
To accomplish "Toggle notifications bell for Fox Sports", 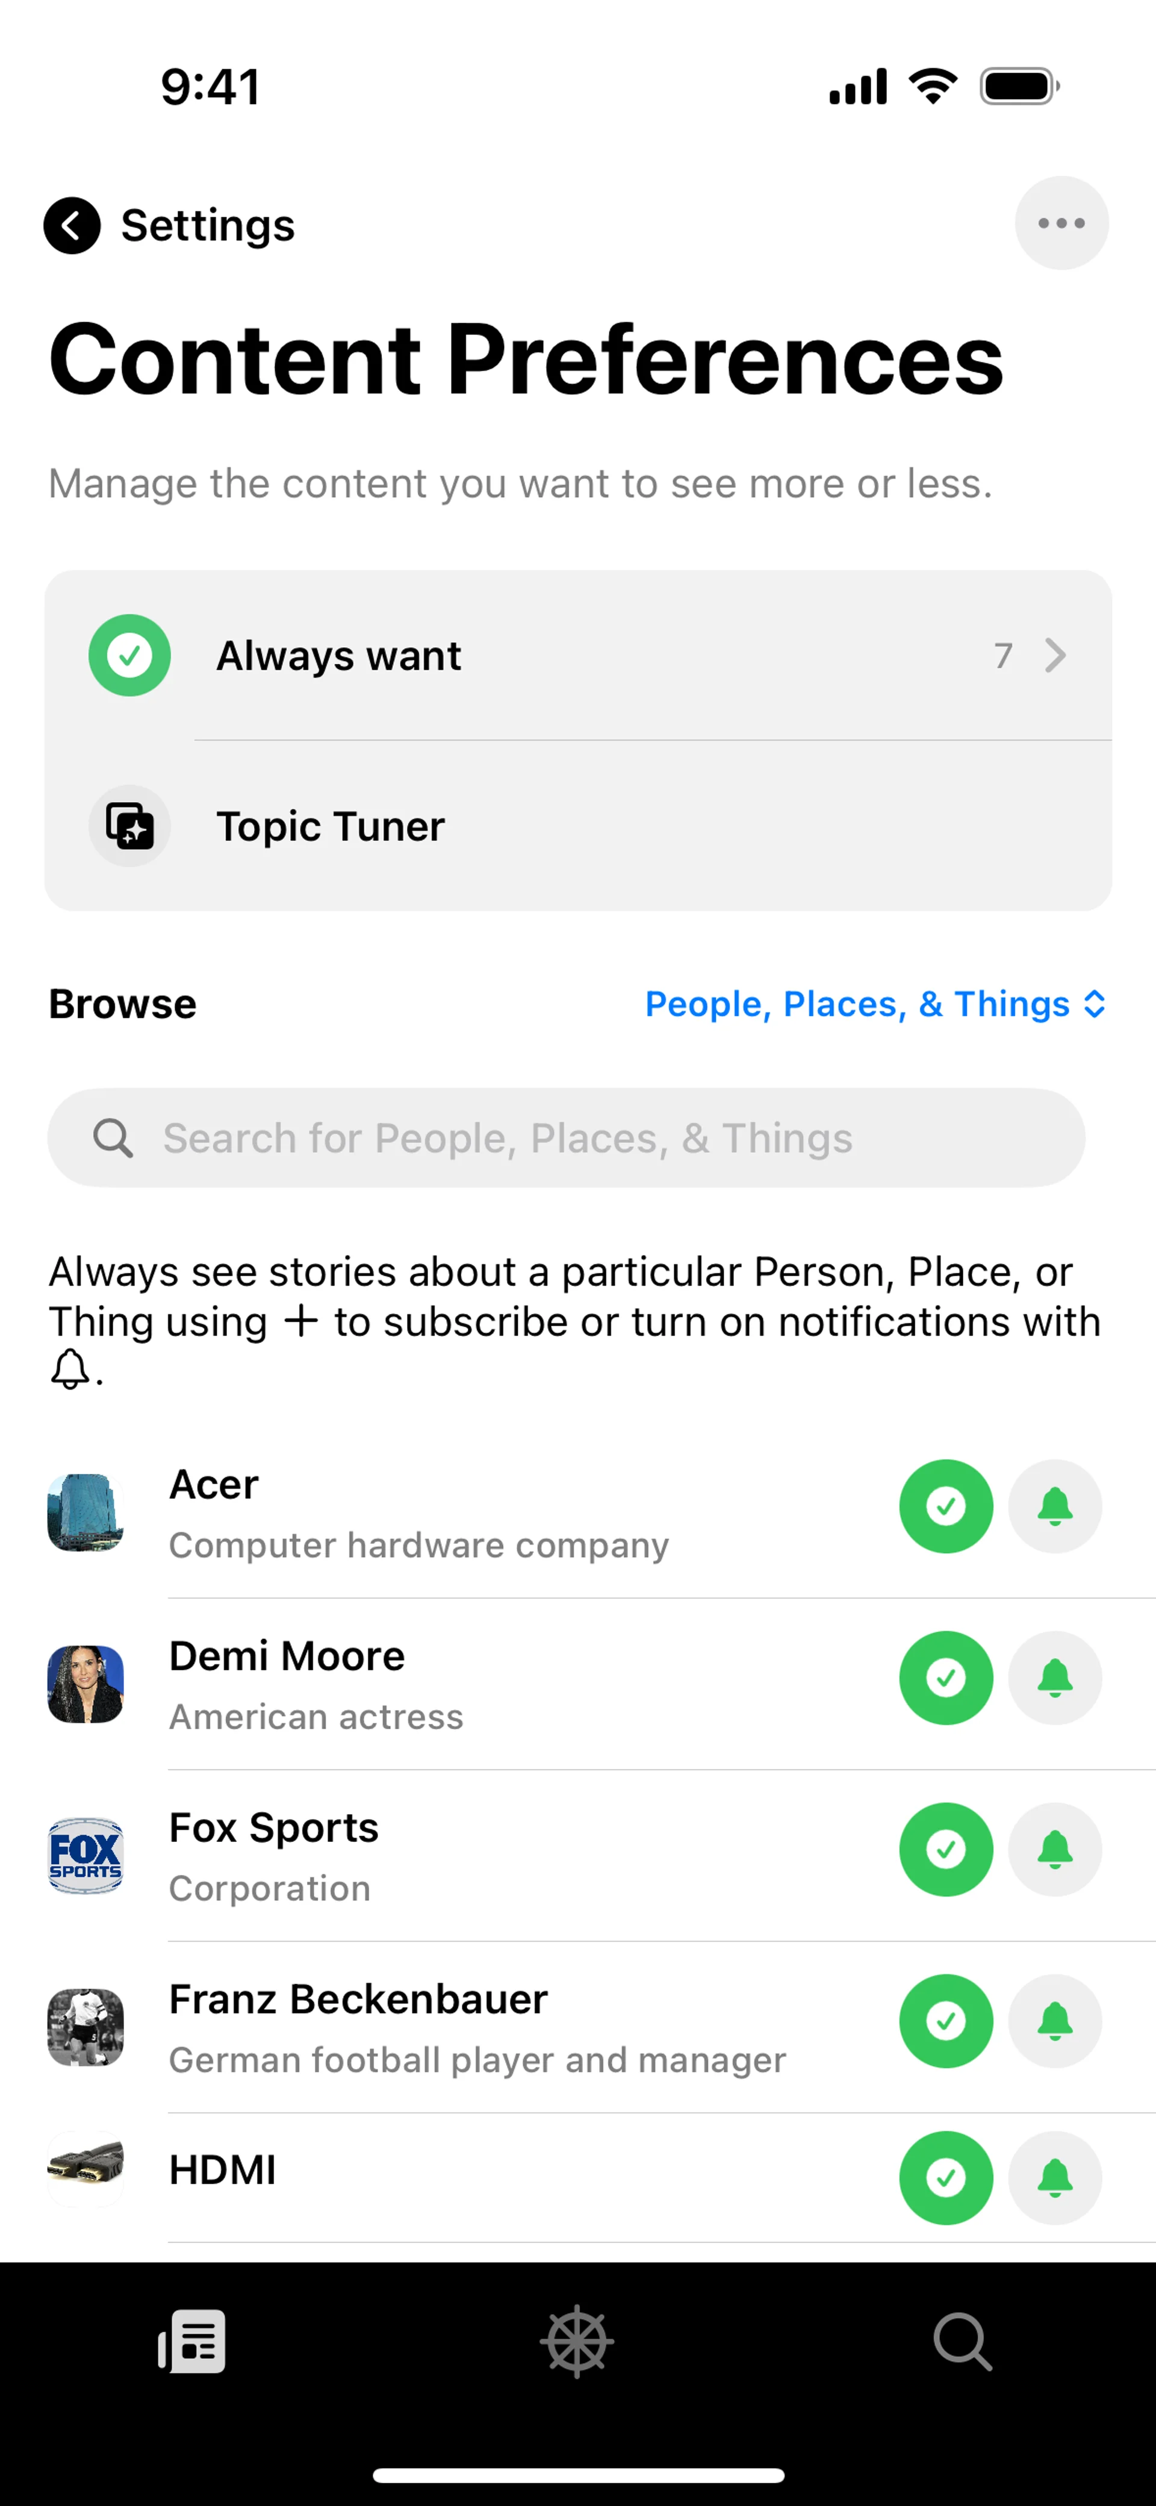I will pyautogui.click(x=1055, y=1849).
